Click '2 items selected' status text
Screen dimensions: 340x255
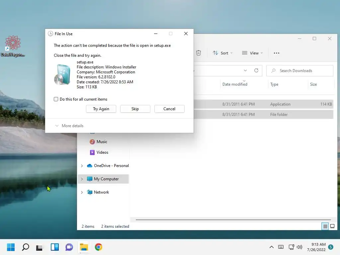click(x=115, y=226)
